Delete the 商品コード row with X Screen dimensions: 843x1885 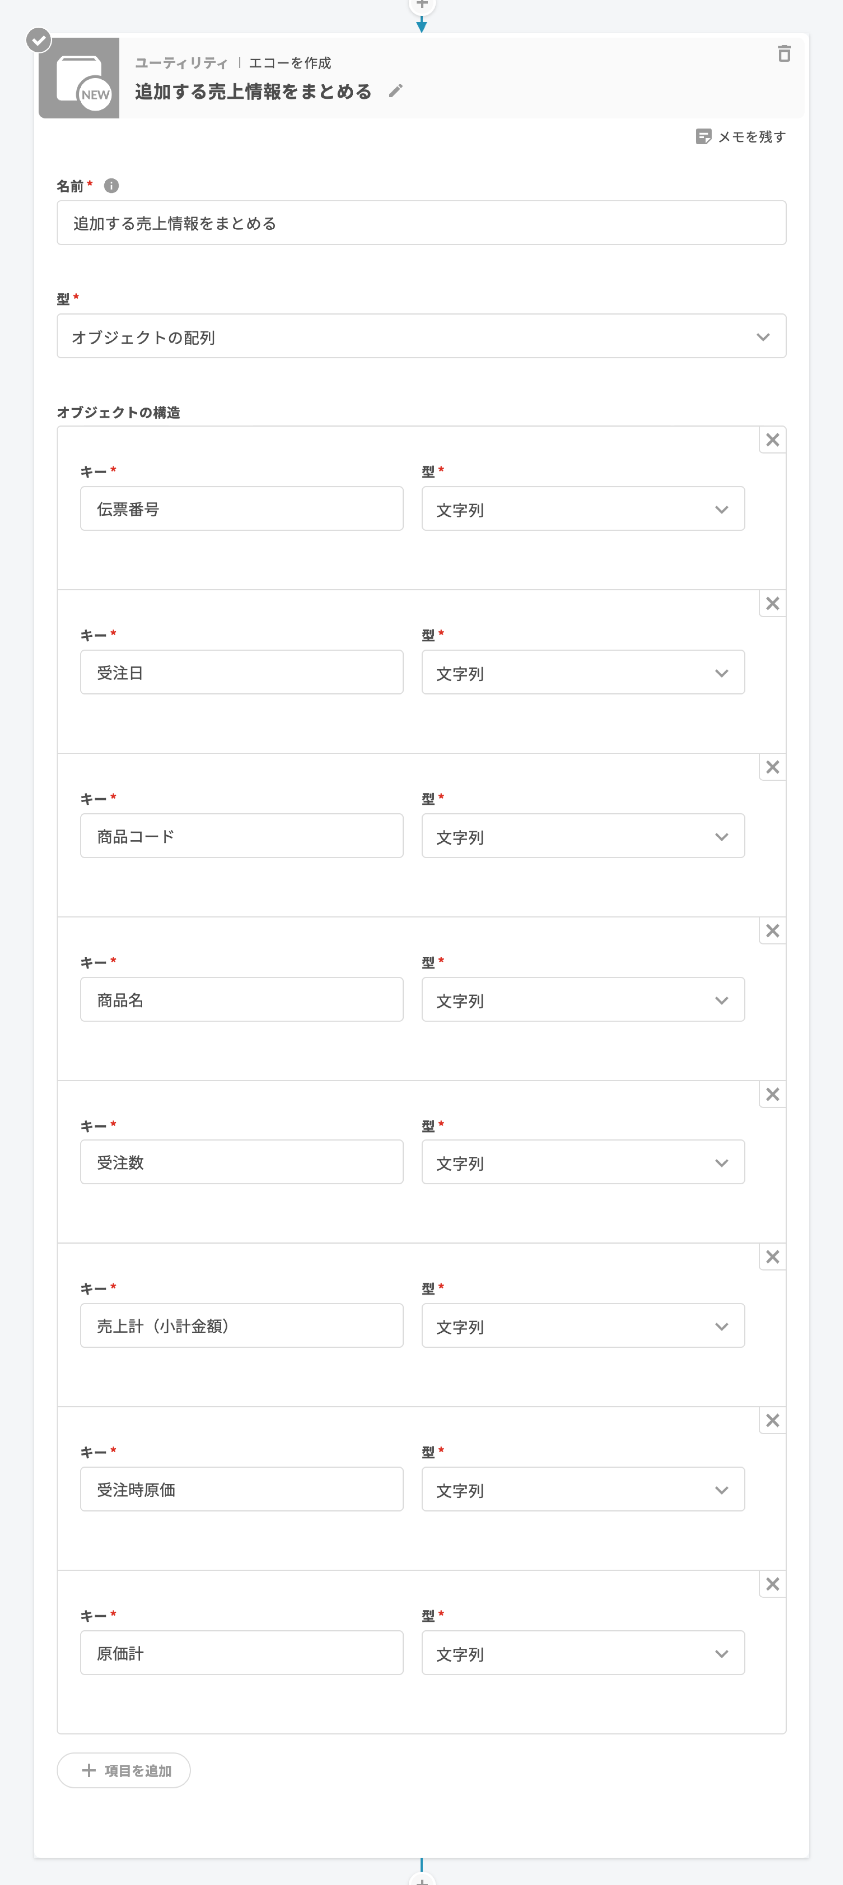click(x=772, y=767)
